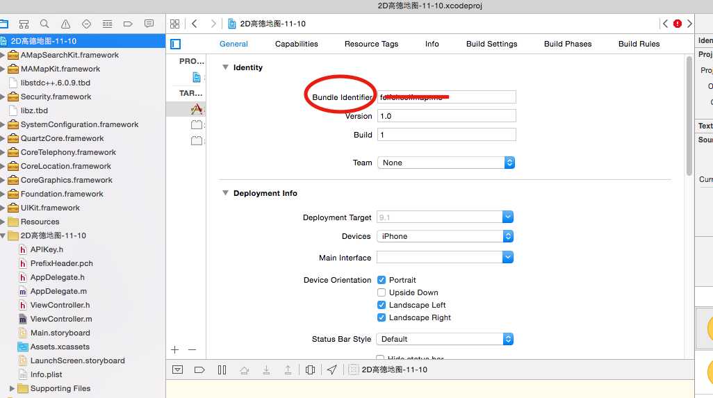713x398 pixels.
Task: Hide the debug area toggle icon
Action: pyautogui.click(x=177, y=370)
